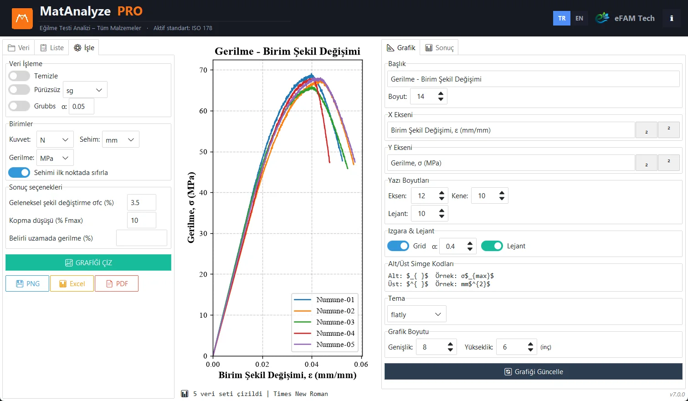Decrease the Boyut title size value
The height and width of the screenshot is (401, 688).
point(441,99)
